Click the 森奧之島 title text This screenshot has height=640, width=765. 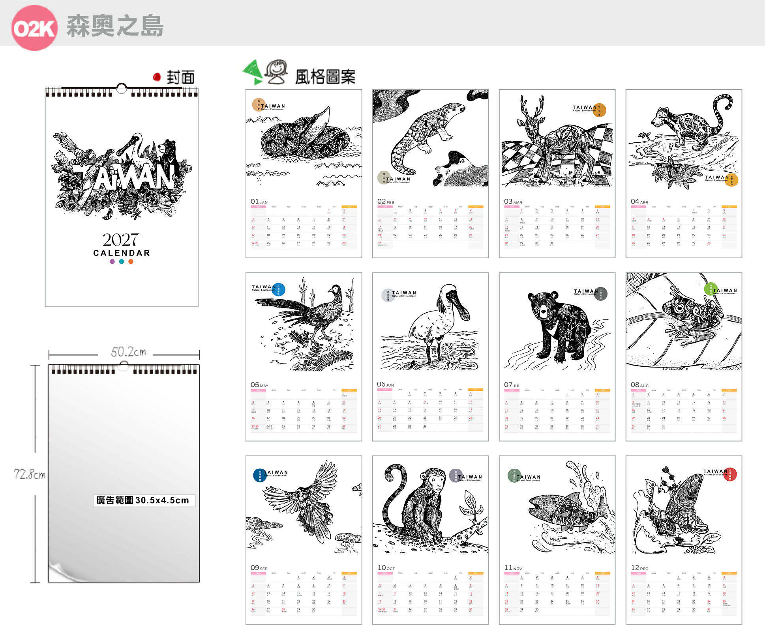coord(115,26)
